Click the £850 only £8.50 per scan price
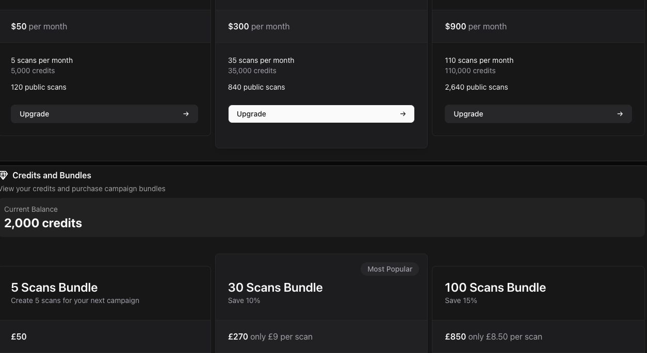647x353 pixels. (493, 337)
